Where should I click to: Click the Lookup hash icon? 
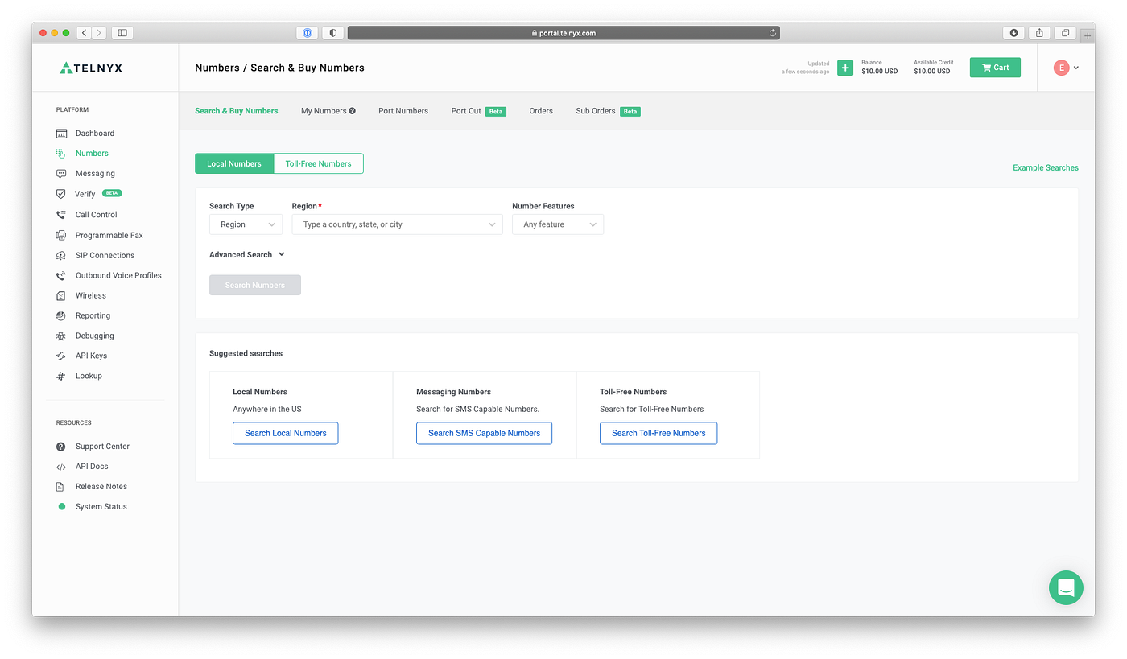(x=61, y=376)
